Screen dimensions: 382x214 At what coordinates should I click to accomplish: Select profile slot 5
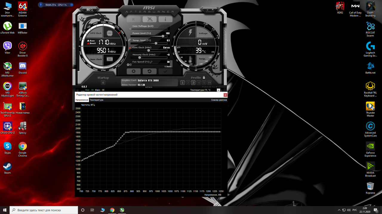pos(204,83)
